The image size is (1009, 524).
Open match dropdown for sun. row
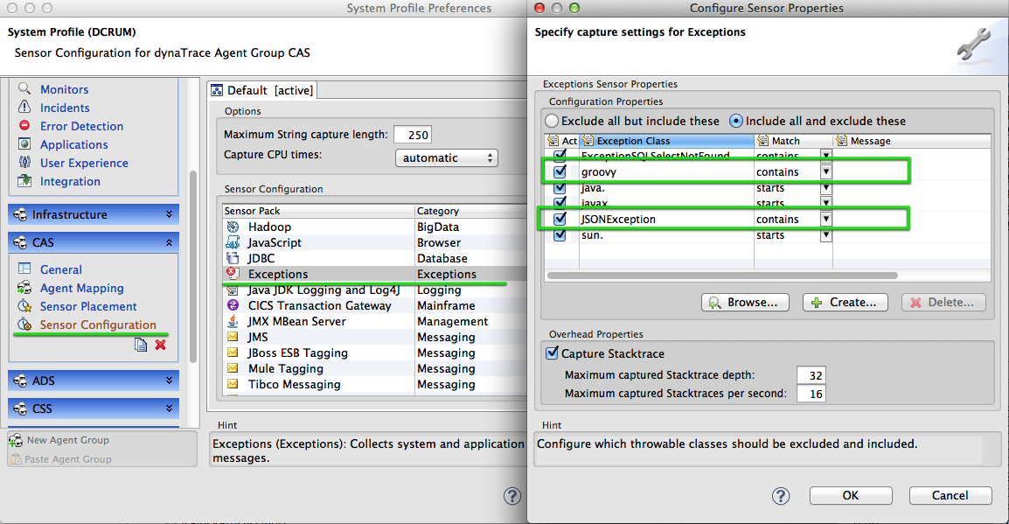click(826, 235)
